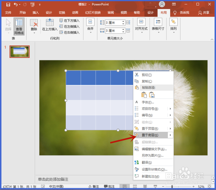
Task: Open ribbon display options icon
Action: click(x=174, y=4)
